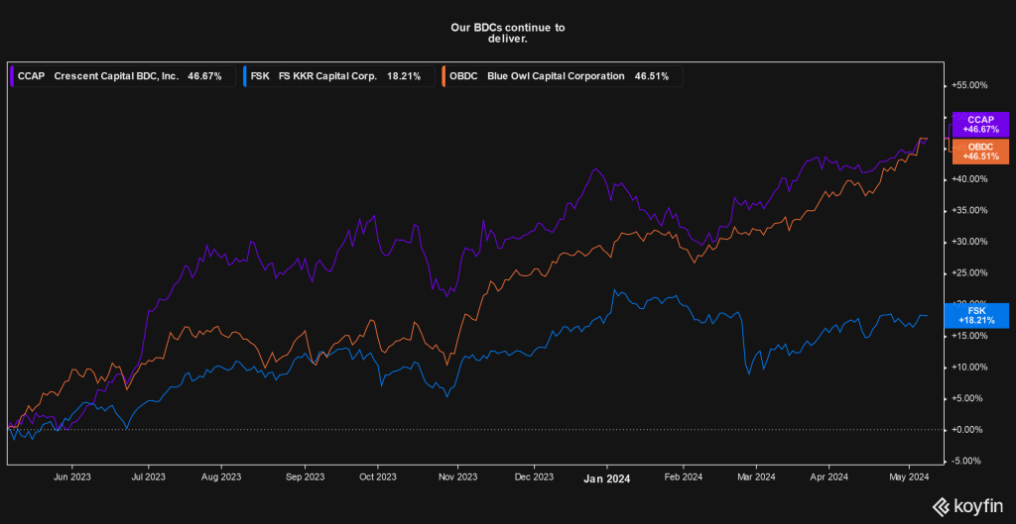Click the chart title 'Our BDCs continue to deliver'
Viewport: 1016px width, 524px height.
tap(507, 33)
